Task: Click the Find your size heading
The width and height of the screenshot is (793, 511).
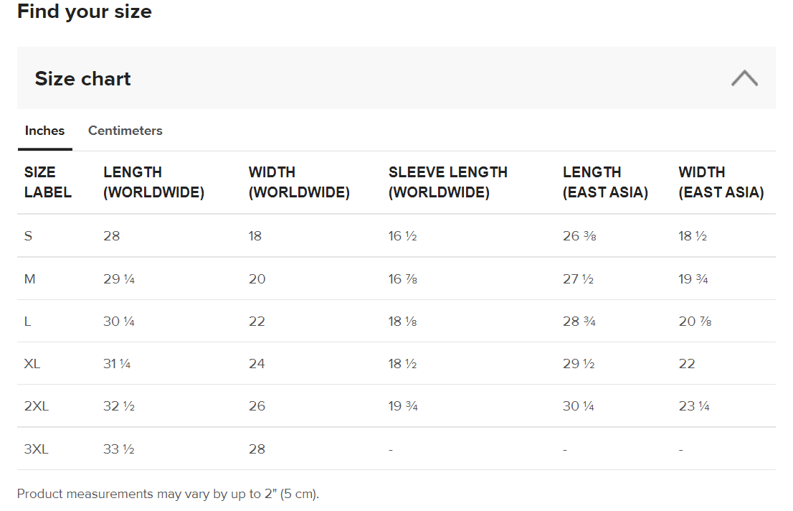Action: click(85, 12)
